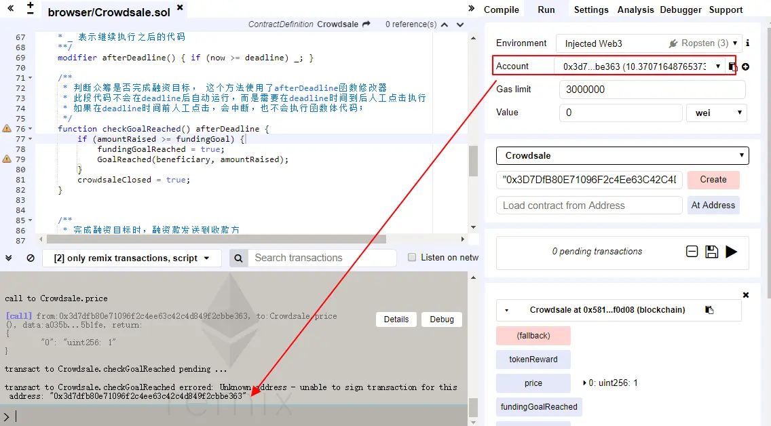Run recorded transactions play button
Viewport: 771px width, 426px height.
[731, 252]
